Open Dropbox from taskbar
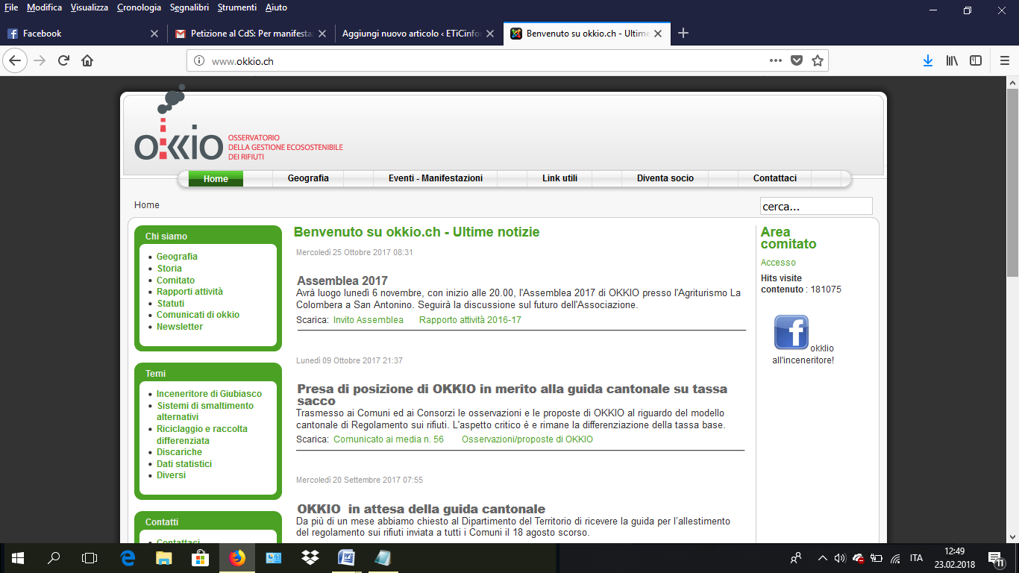Image resolution: width=1019 pixels, height=573 pixels. tap(310, 557)
